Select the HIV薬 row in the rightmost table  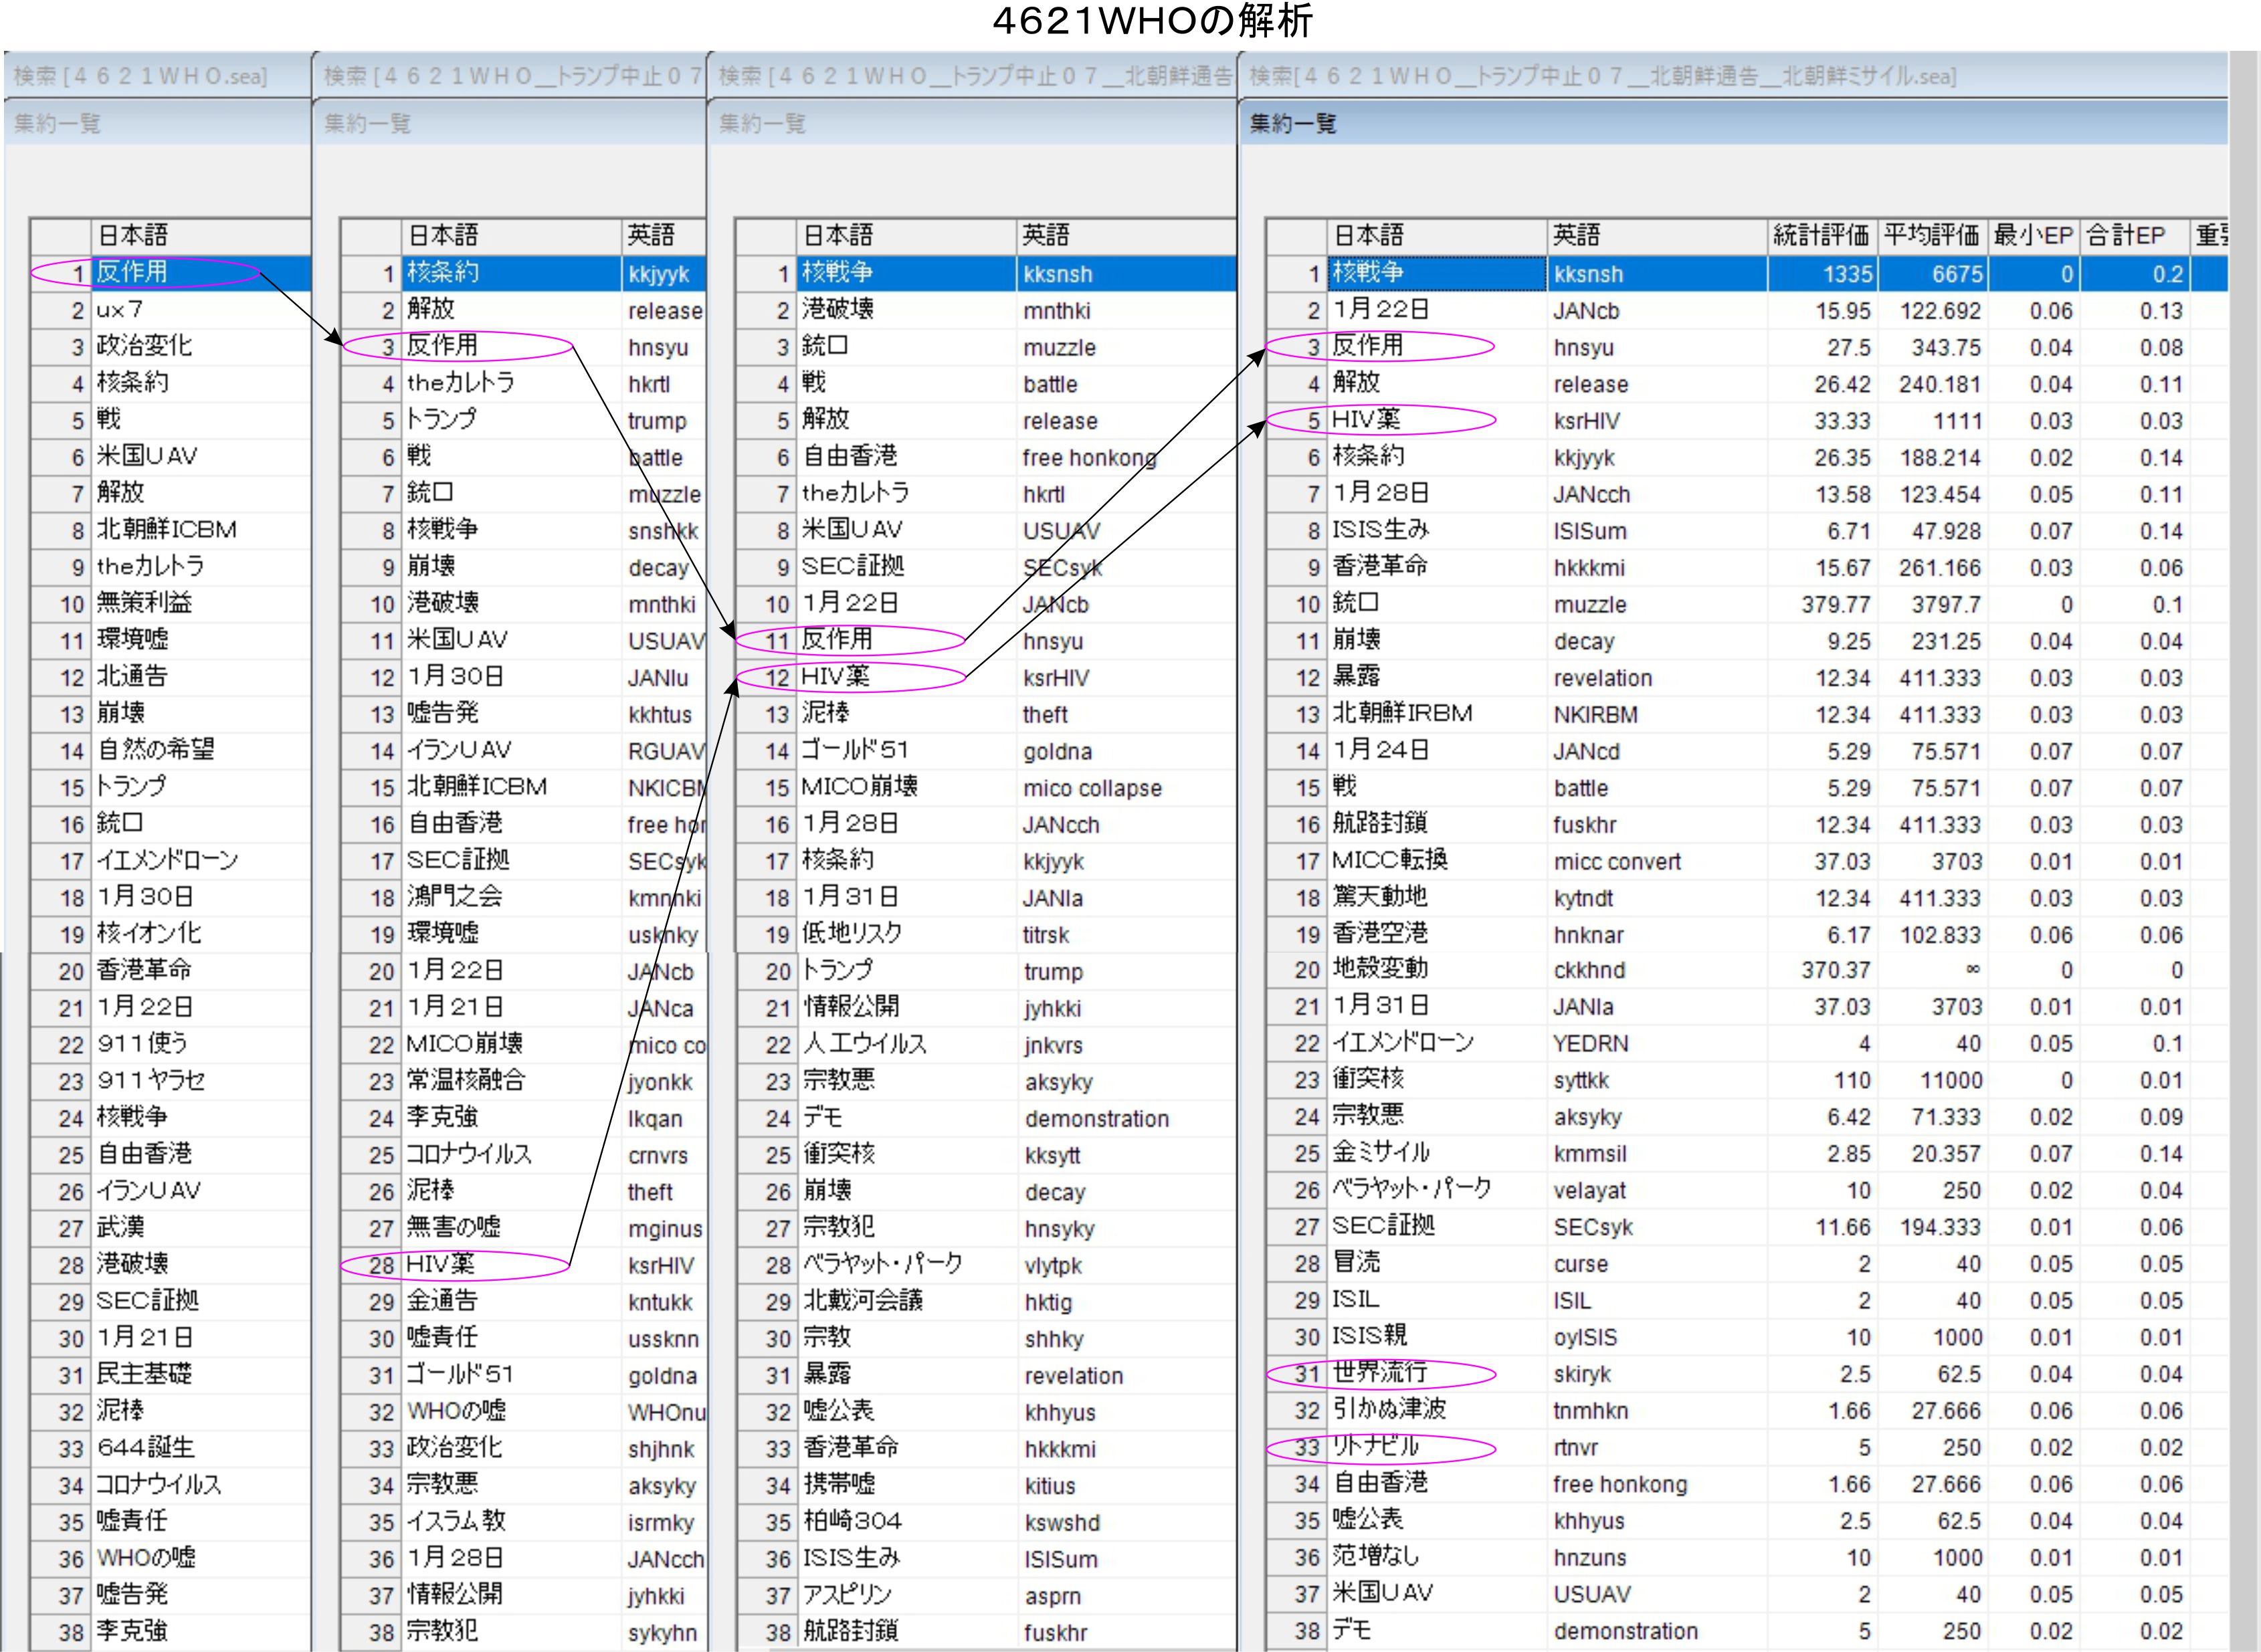pos(1366,420)
